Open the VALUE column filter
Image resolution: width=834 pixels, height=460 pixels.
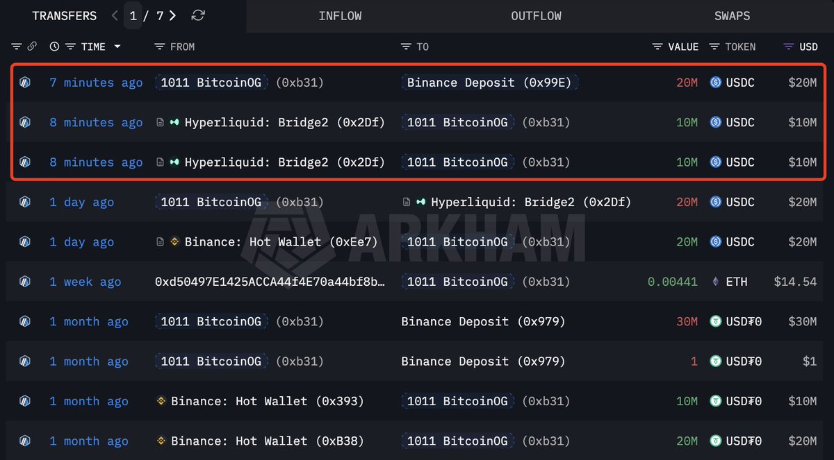click(657, 46)
